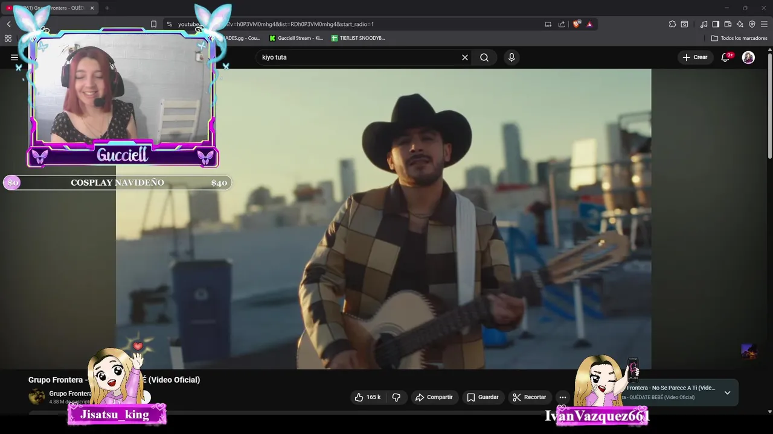Expand the playlist panel chevron

pyautogui.click(x=727, y=392)
